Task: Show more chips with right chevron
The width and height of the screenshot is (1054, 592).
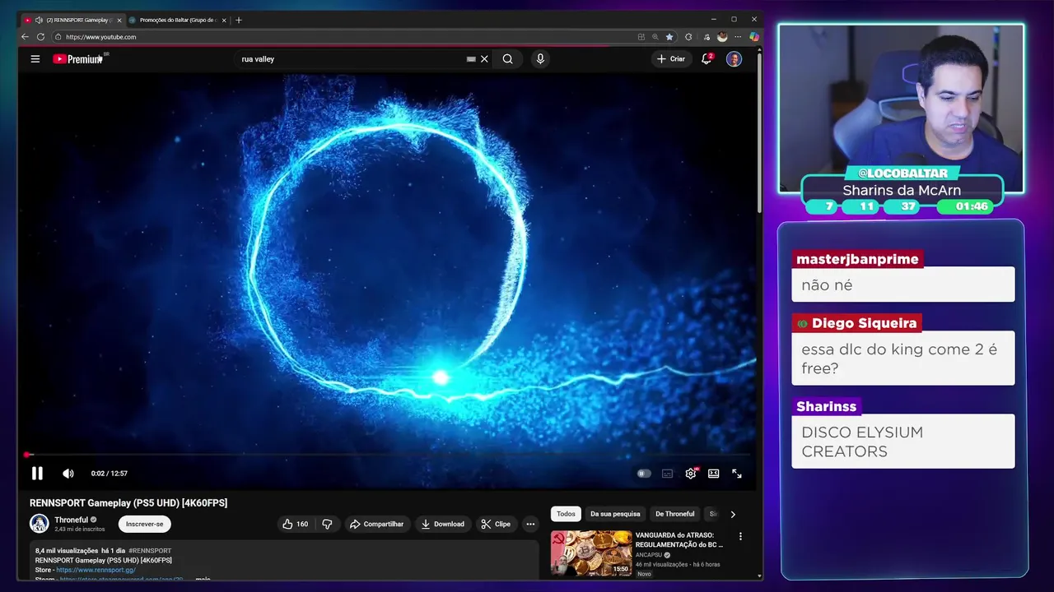Action: (x=733, y=514)
